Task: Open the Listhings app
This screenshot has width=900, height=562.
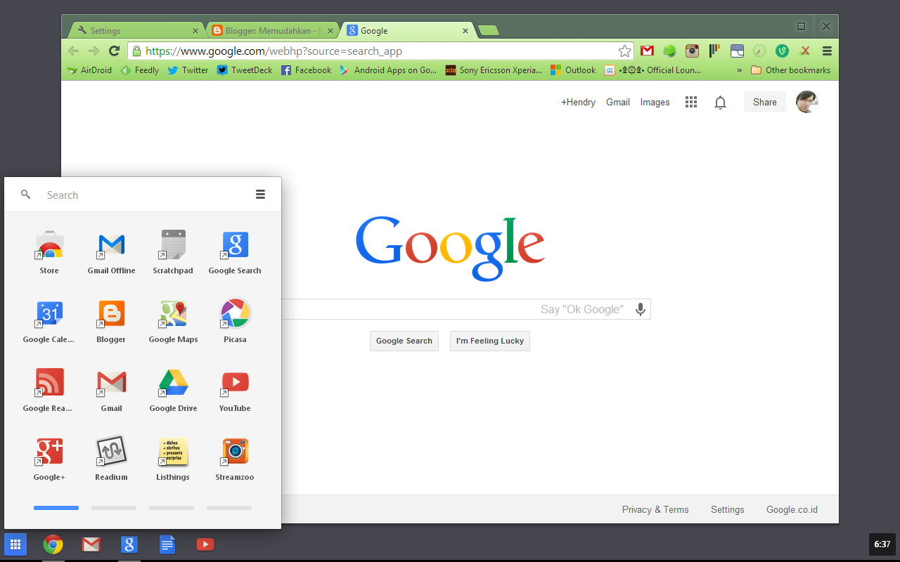Action: 173,458
